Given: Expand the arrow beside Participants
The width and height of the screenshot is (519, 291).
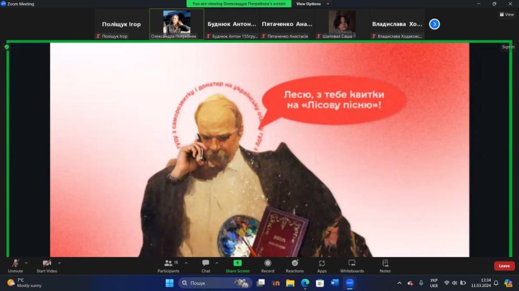Looking at the screenshot, I should pyautogui.click(x=186, y=263).
